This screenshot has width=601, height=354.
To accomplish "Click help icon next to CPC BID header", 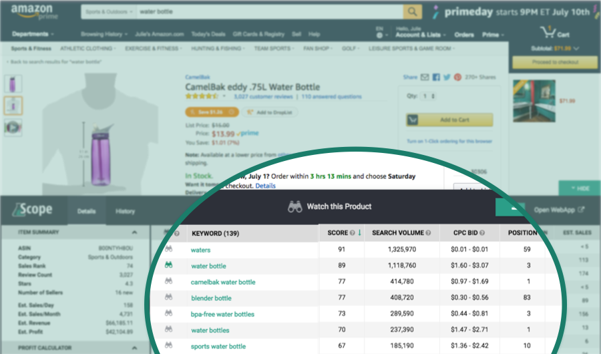I will [482, 233].
